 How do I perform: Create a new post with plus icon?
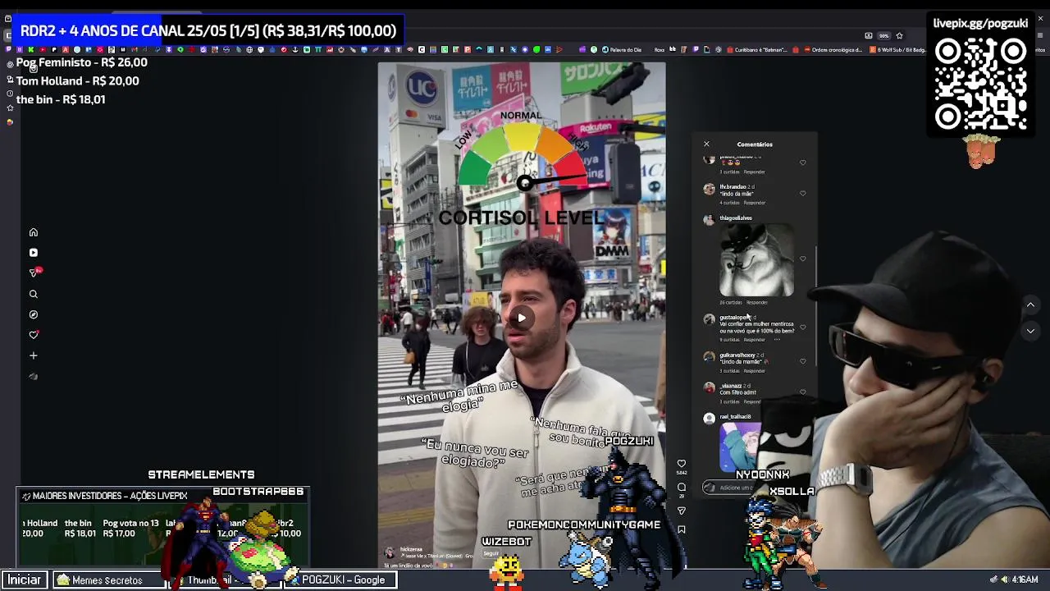[x=34, y=355]
